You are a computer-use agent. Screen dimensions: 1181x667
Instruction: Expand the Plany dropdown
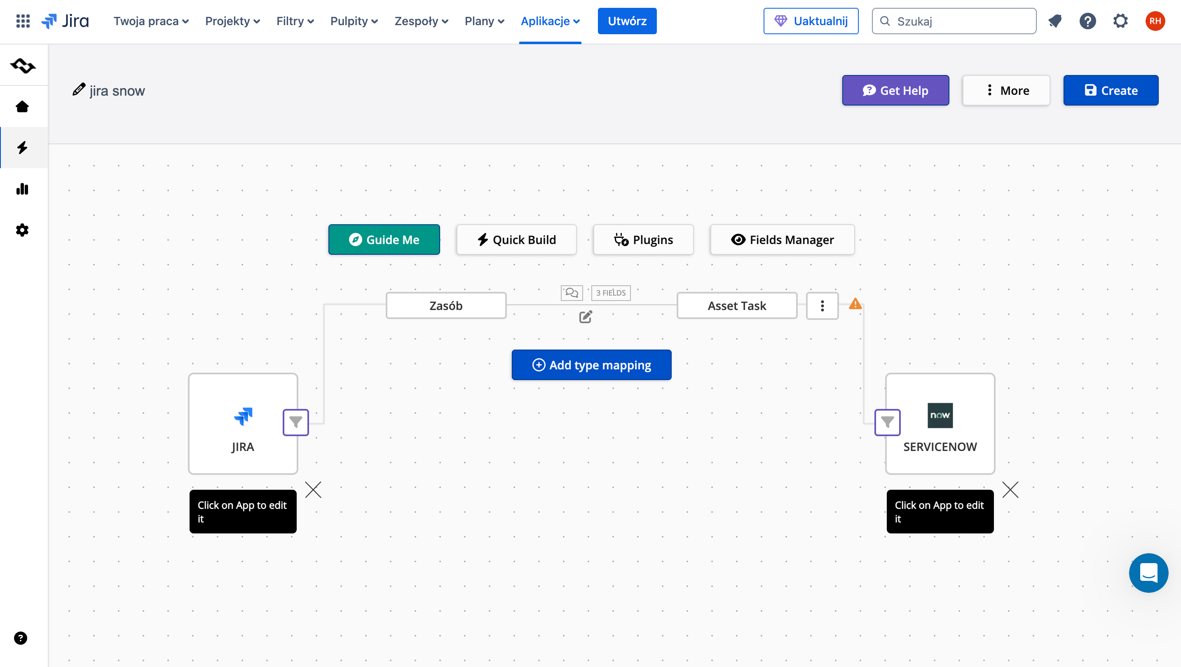tap(485, 21)
